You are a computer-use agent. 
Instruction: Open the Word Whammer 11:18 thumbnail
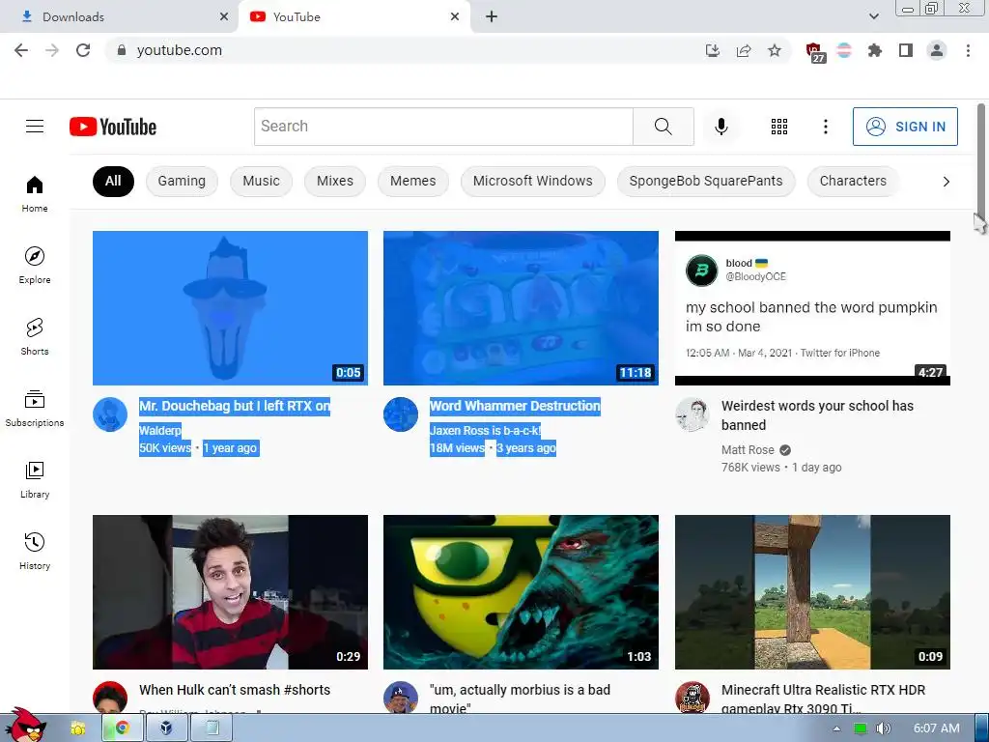pyautogui.click(x=521, y=308)
